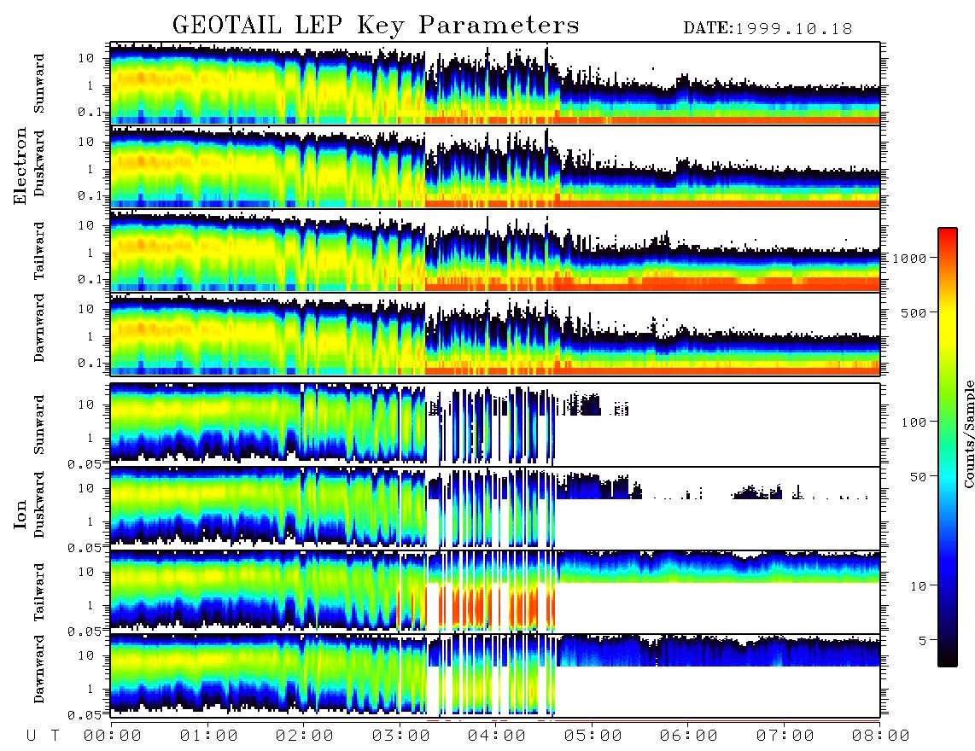Screen dimensions: 975x751
Task: Select the Electron Dawnward axis label
Action: (x=39, y=329)
